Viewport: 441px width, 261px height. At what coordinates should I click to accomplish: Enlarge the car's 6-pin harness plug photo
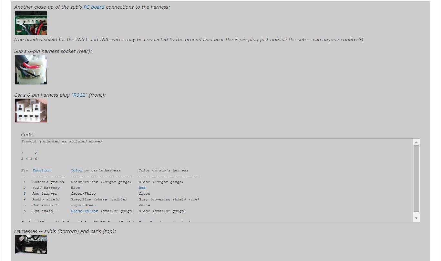[31, 111]
